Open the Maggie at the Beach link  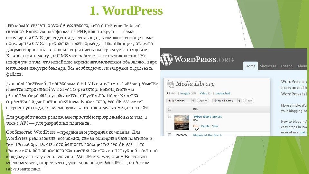point(207,135)
